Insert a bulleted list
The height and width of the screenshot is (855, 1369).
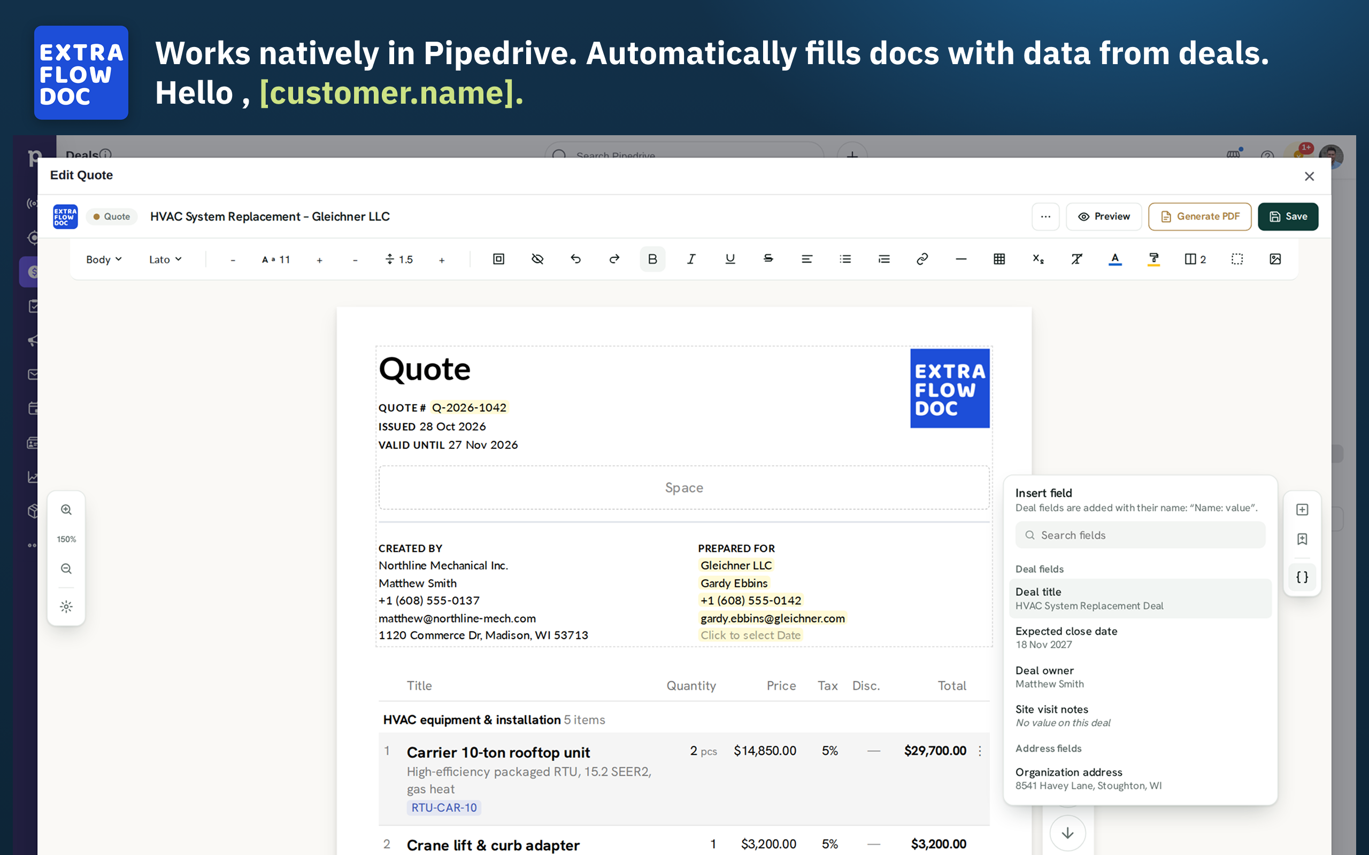tap(845, 259)
